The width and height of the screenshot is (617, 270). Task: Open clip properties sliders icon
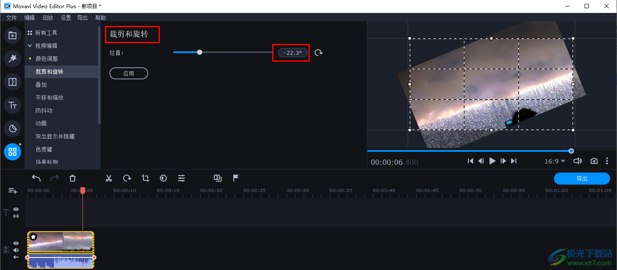(x=181, y=178)
